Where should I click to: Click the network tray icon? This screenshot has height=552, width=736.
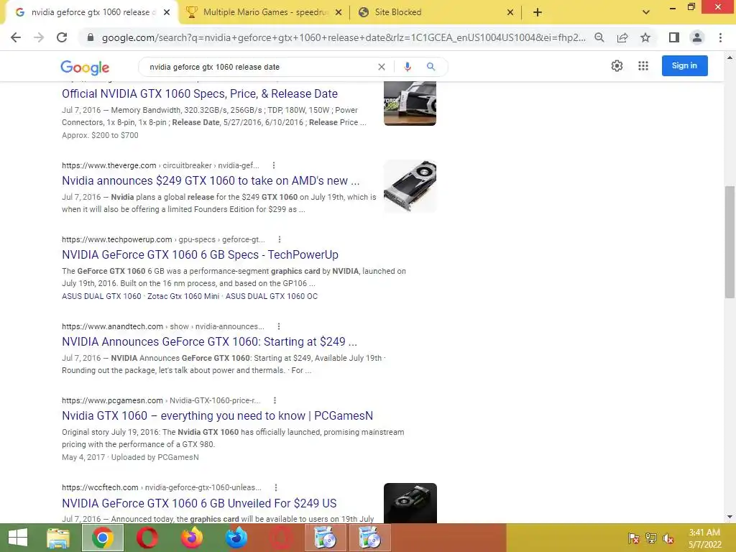[651, 538]
